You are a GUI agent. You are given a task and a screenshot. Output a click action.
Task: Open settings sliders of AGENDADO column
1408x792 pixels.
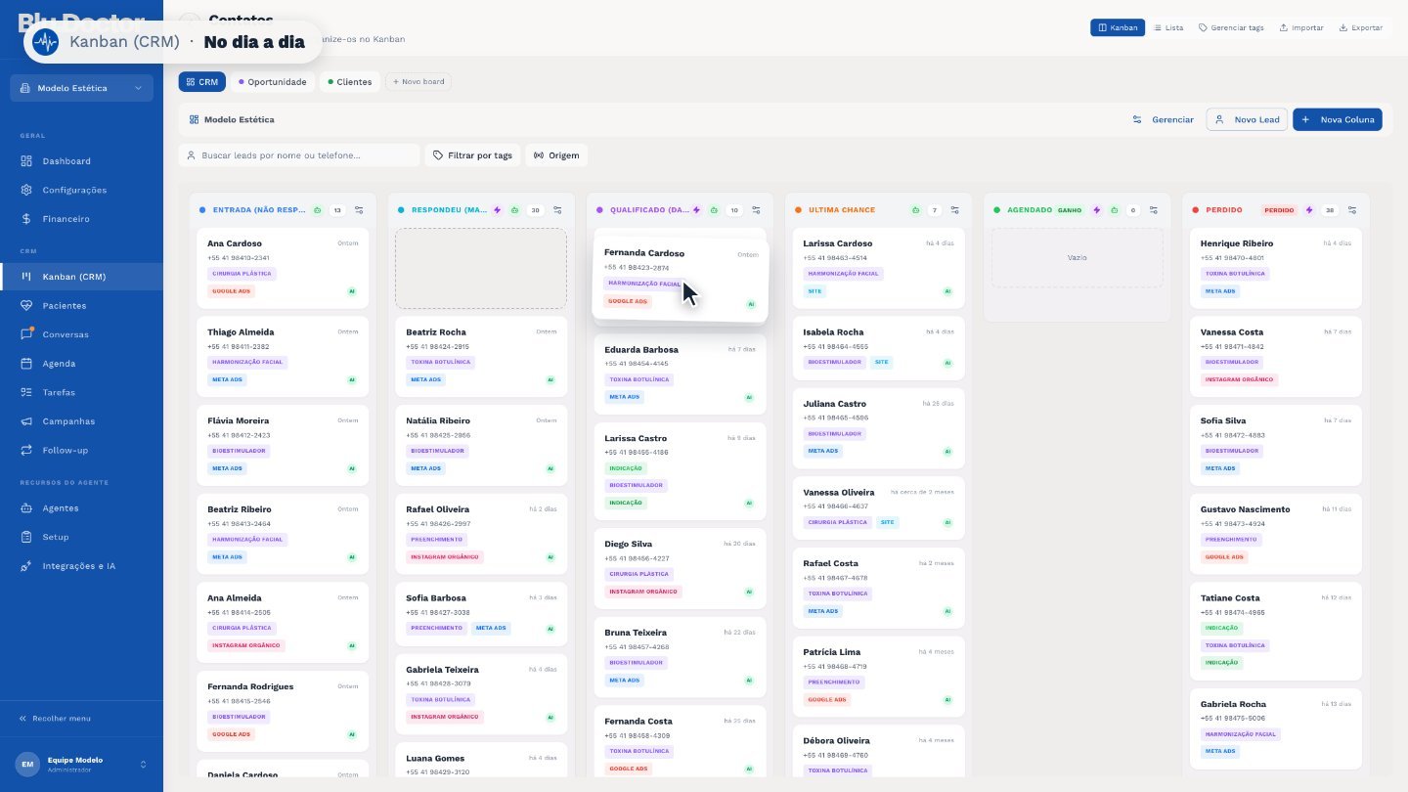tap(1154, 210)
